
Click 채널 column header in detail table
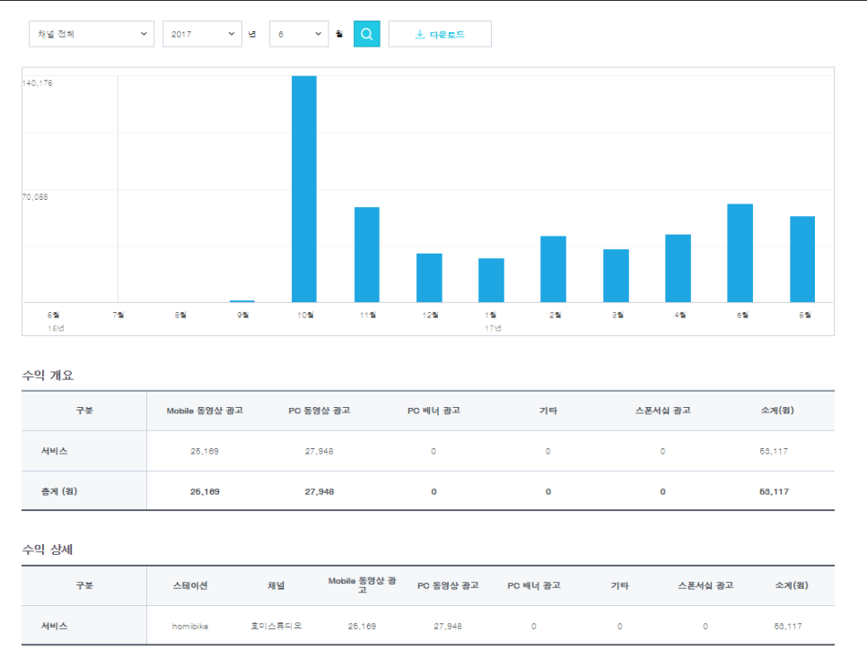coord(276,585)
